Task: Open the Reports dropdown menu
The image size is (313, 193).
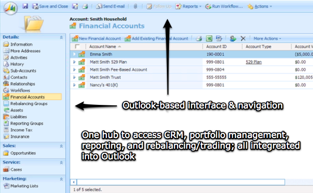Action: [x=188, y=7]
